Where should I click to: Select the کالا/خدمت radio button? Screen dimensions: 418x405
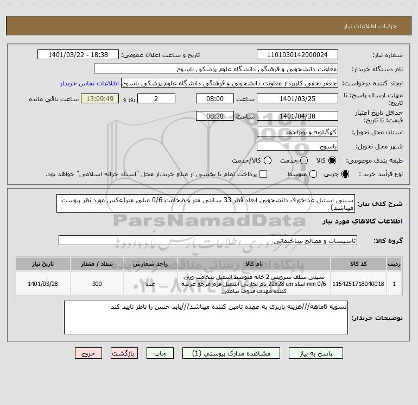pos(268,160)
